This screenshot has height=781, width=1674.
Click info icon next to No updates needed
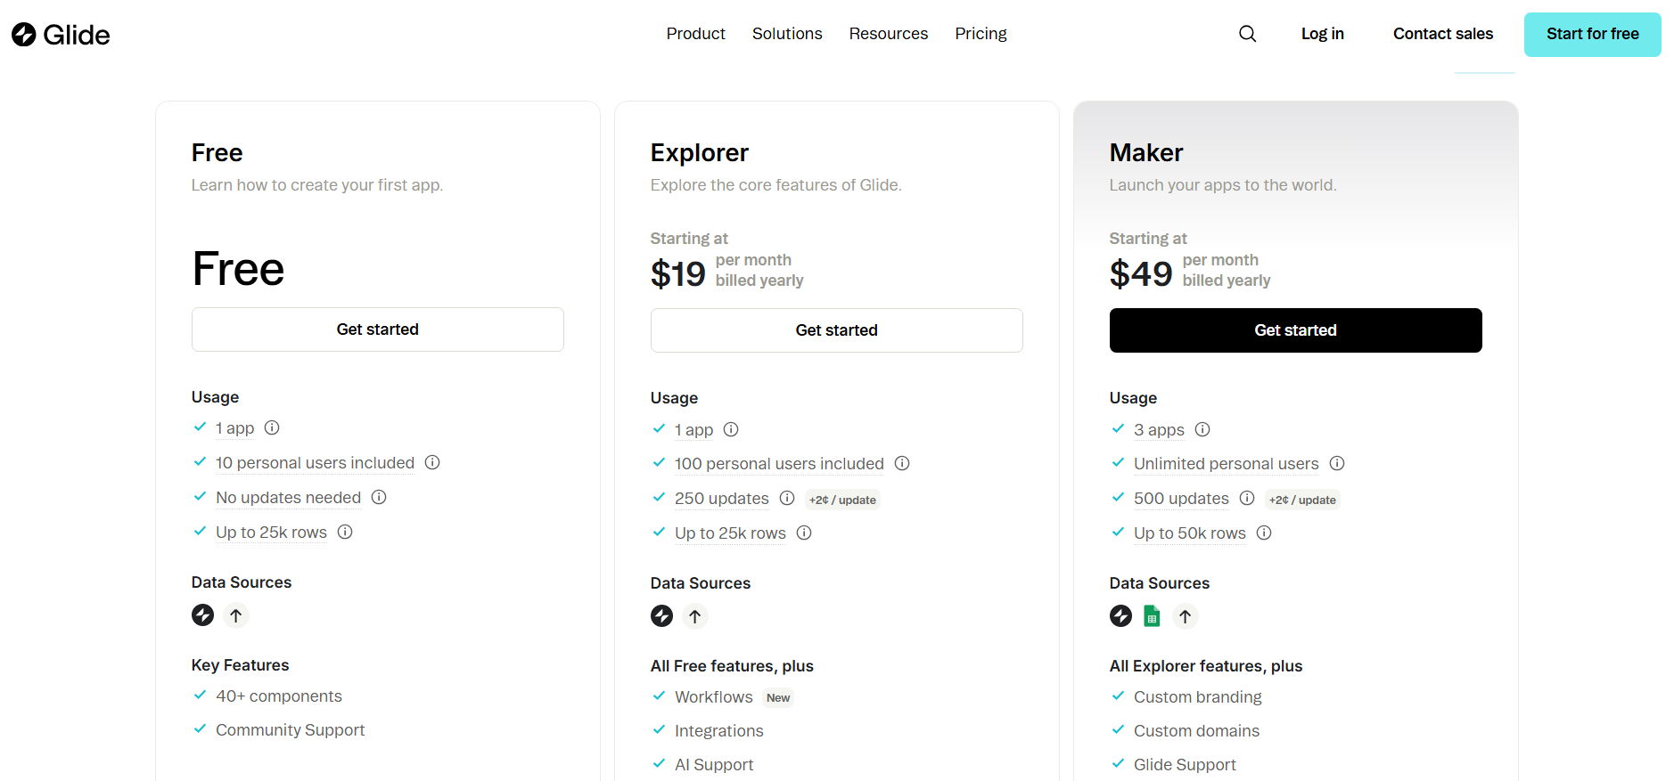[379, 498]
